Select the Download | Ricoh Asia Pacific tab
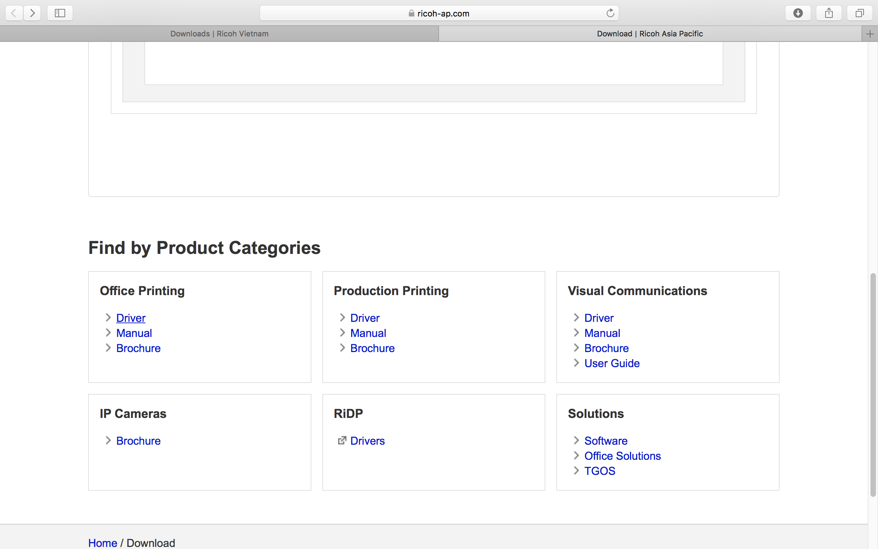878x549 pixels. [x=650, y=34]
